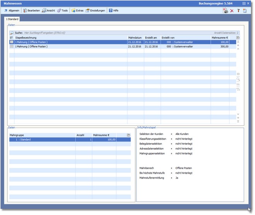255x215 pixels.
Task: Sort by the Mahndatum column header
Action: [x=135, y=38]
